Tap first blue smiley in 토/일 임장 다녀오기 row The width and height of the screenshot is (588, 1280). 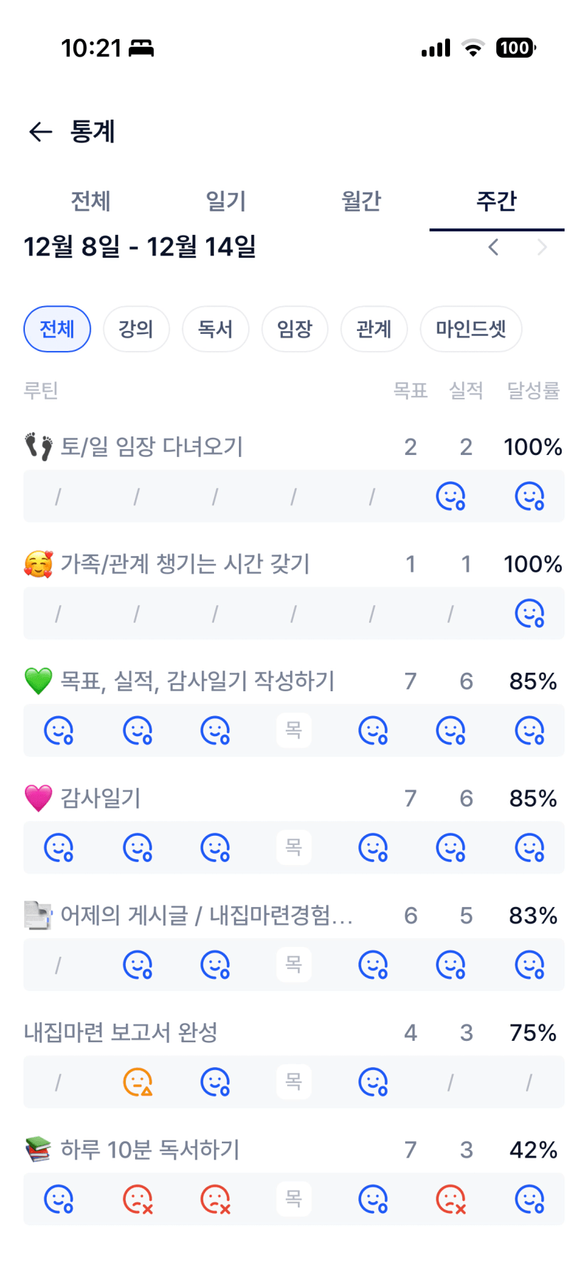point(450,496)
